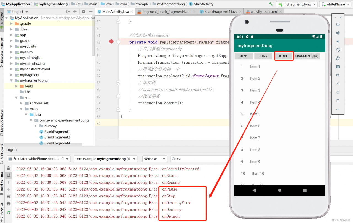Restart logcat with green refresh icon
The width and height of the screenshot is (353, 223).
[9, 213]
